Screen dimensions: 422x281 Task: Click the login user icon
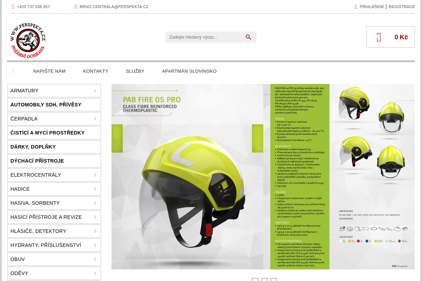point(356,7)
